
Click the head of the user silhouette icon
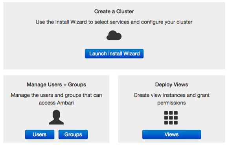[56, 114]
